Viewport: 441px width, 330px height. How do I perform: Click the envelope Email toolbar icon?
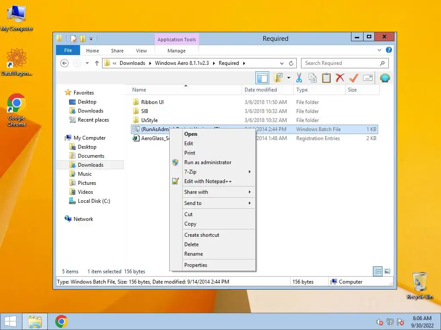click(x=368, y=78)
